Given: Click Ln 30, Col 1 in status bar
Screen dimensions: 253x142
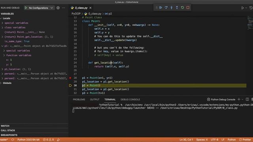Looking at the screenshot, I should tap(186, 140).
